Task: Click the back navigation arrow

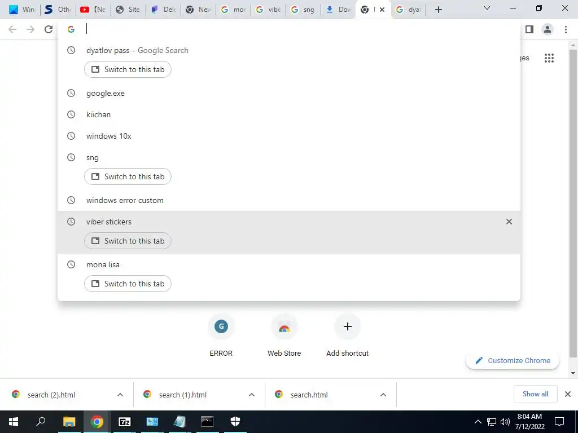Action: tap(12, 29)
